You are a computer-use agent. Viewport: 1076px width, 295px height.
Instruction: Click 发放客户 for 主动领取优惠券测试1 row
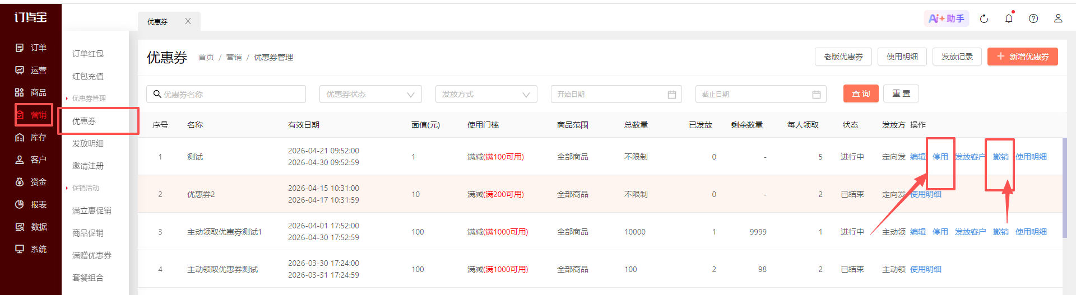[970, 232]
